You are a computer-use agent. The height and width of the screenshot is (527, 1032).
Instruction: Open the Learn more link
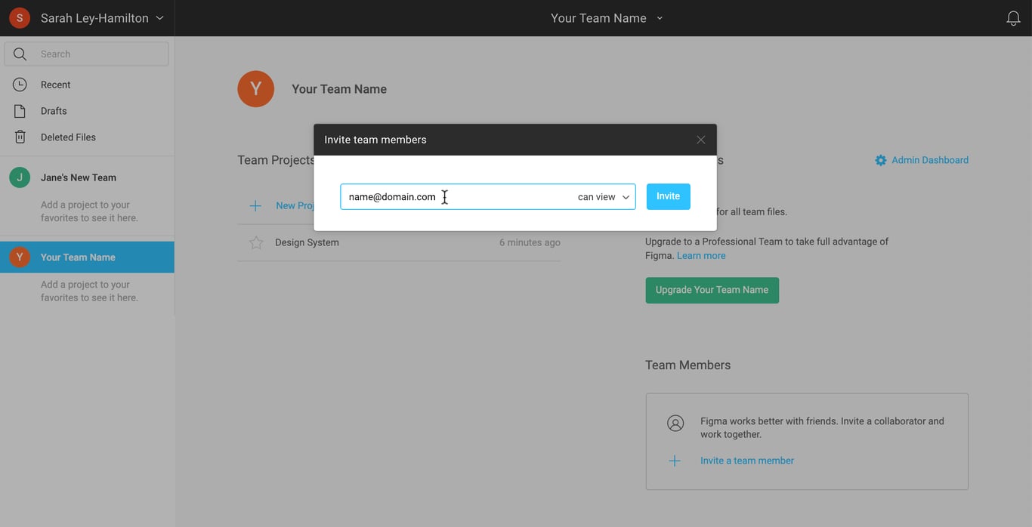(x=700, y=256)
